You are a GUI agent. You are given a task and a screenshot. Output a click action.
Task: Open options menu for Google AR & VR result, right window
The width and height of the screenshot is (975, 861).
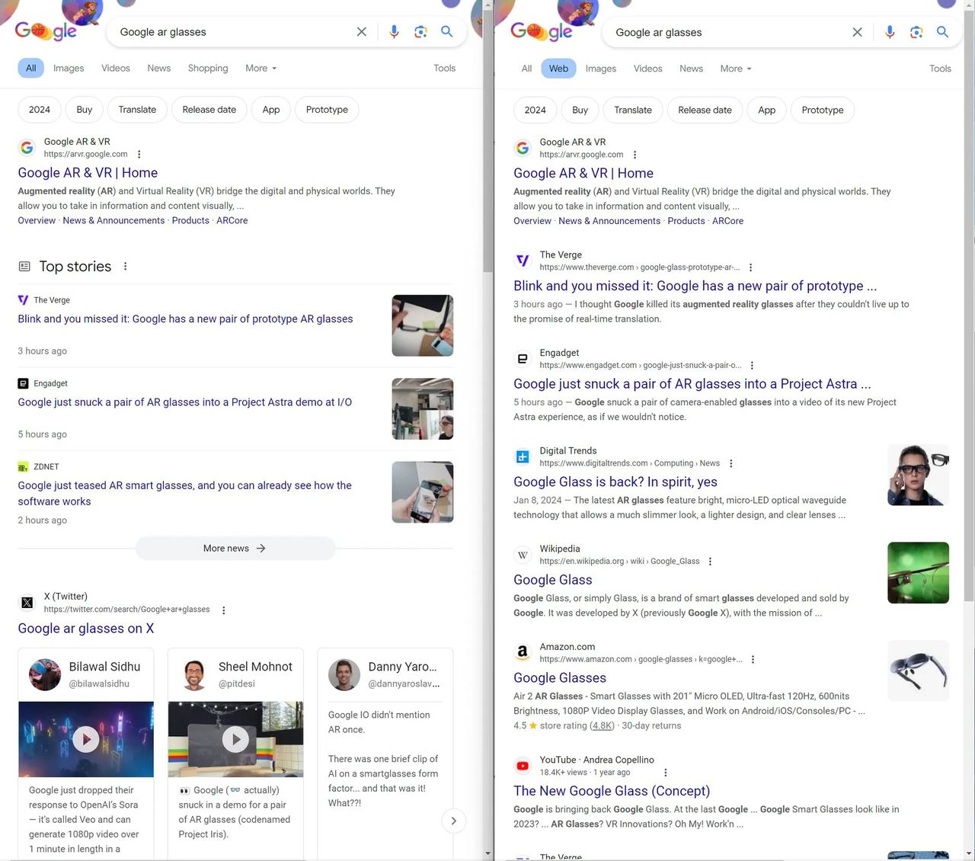point(635,155)
